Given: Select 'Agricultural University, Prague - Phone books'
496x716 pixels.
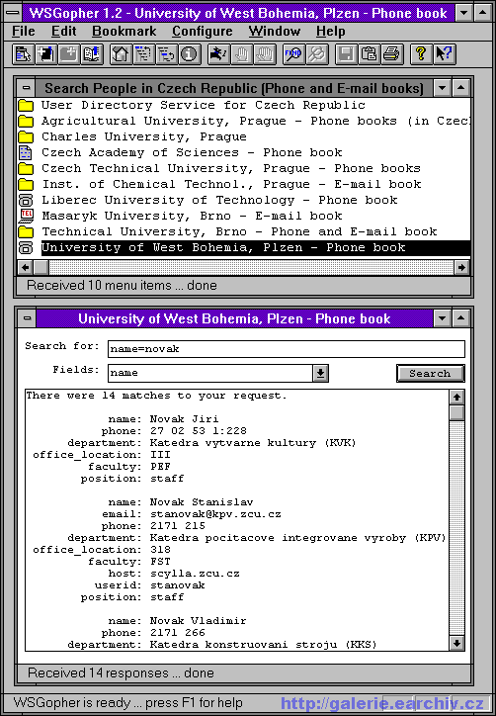Looking at the screenshot, I should click(x=256, y=121).
